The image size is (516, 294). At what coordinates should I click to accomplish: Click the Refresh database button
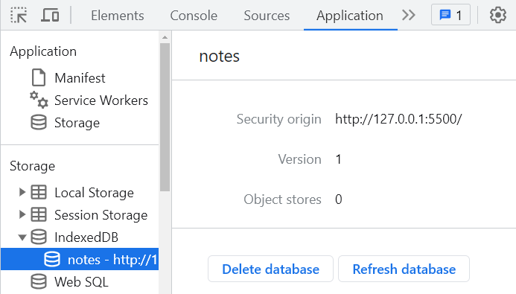(404, 269)
